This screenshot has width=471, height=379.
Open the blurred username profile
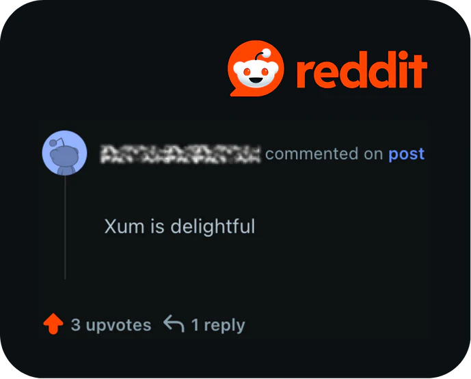tap(180, 154)
